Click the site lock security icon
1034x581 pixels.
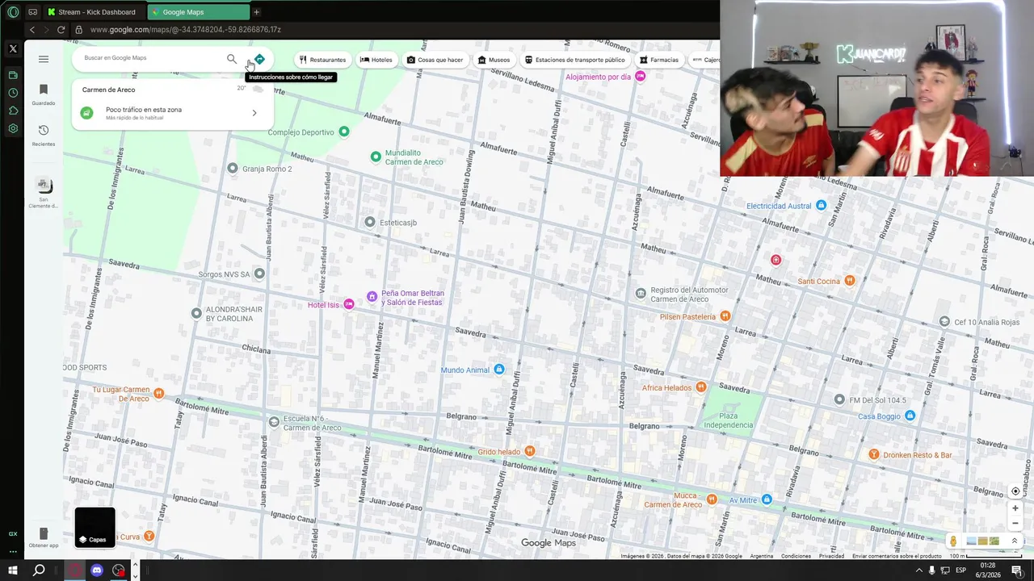point(78,30)
